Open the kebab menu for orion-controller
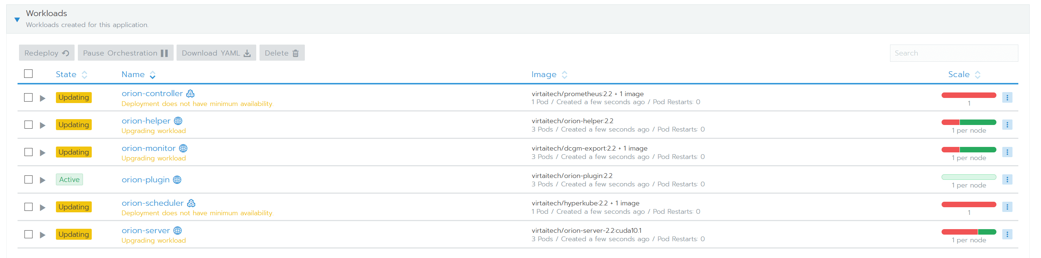This screenshot has width=1041, height=258. click(x=1007, y=97)
